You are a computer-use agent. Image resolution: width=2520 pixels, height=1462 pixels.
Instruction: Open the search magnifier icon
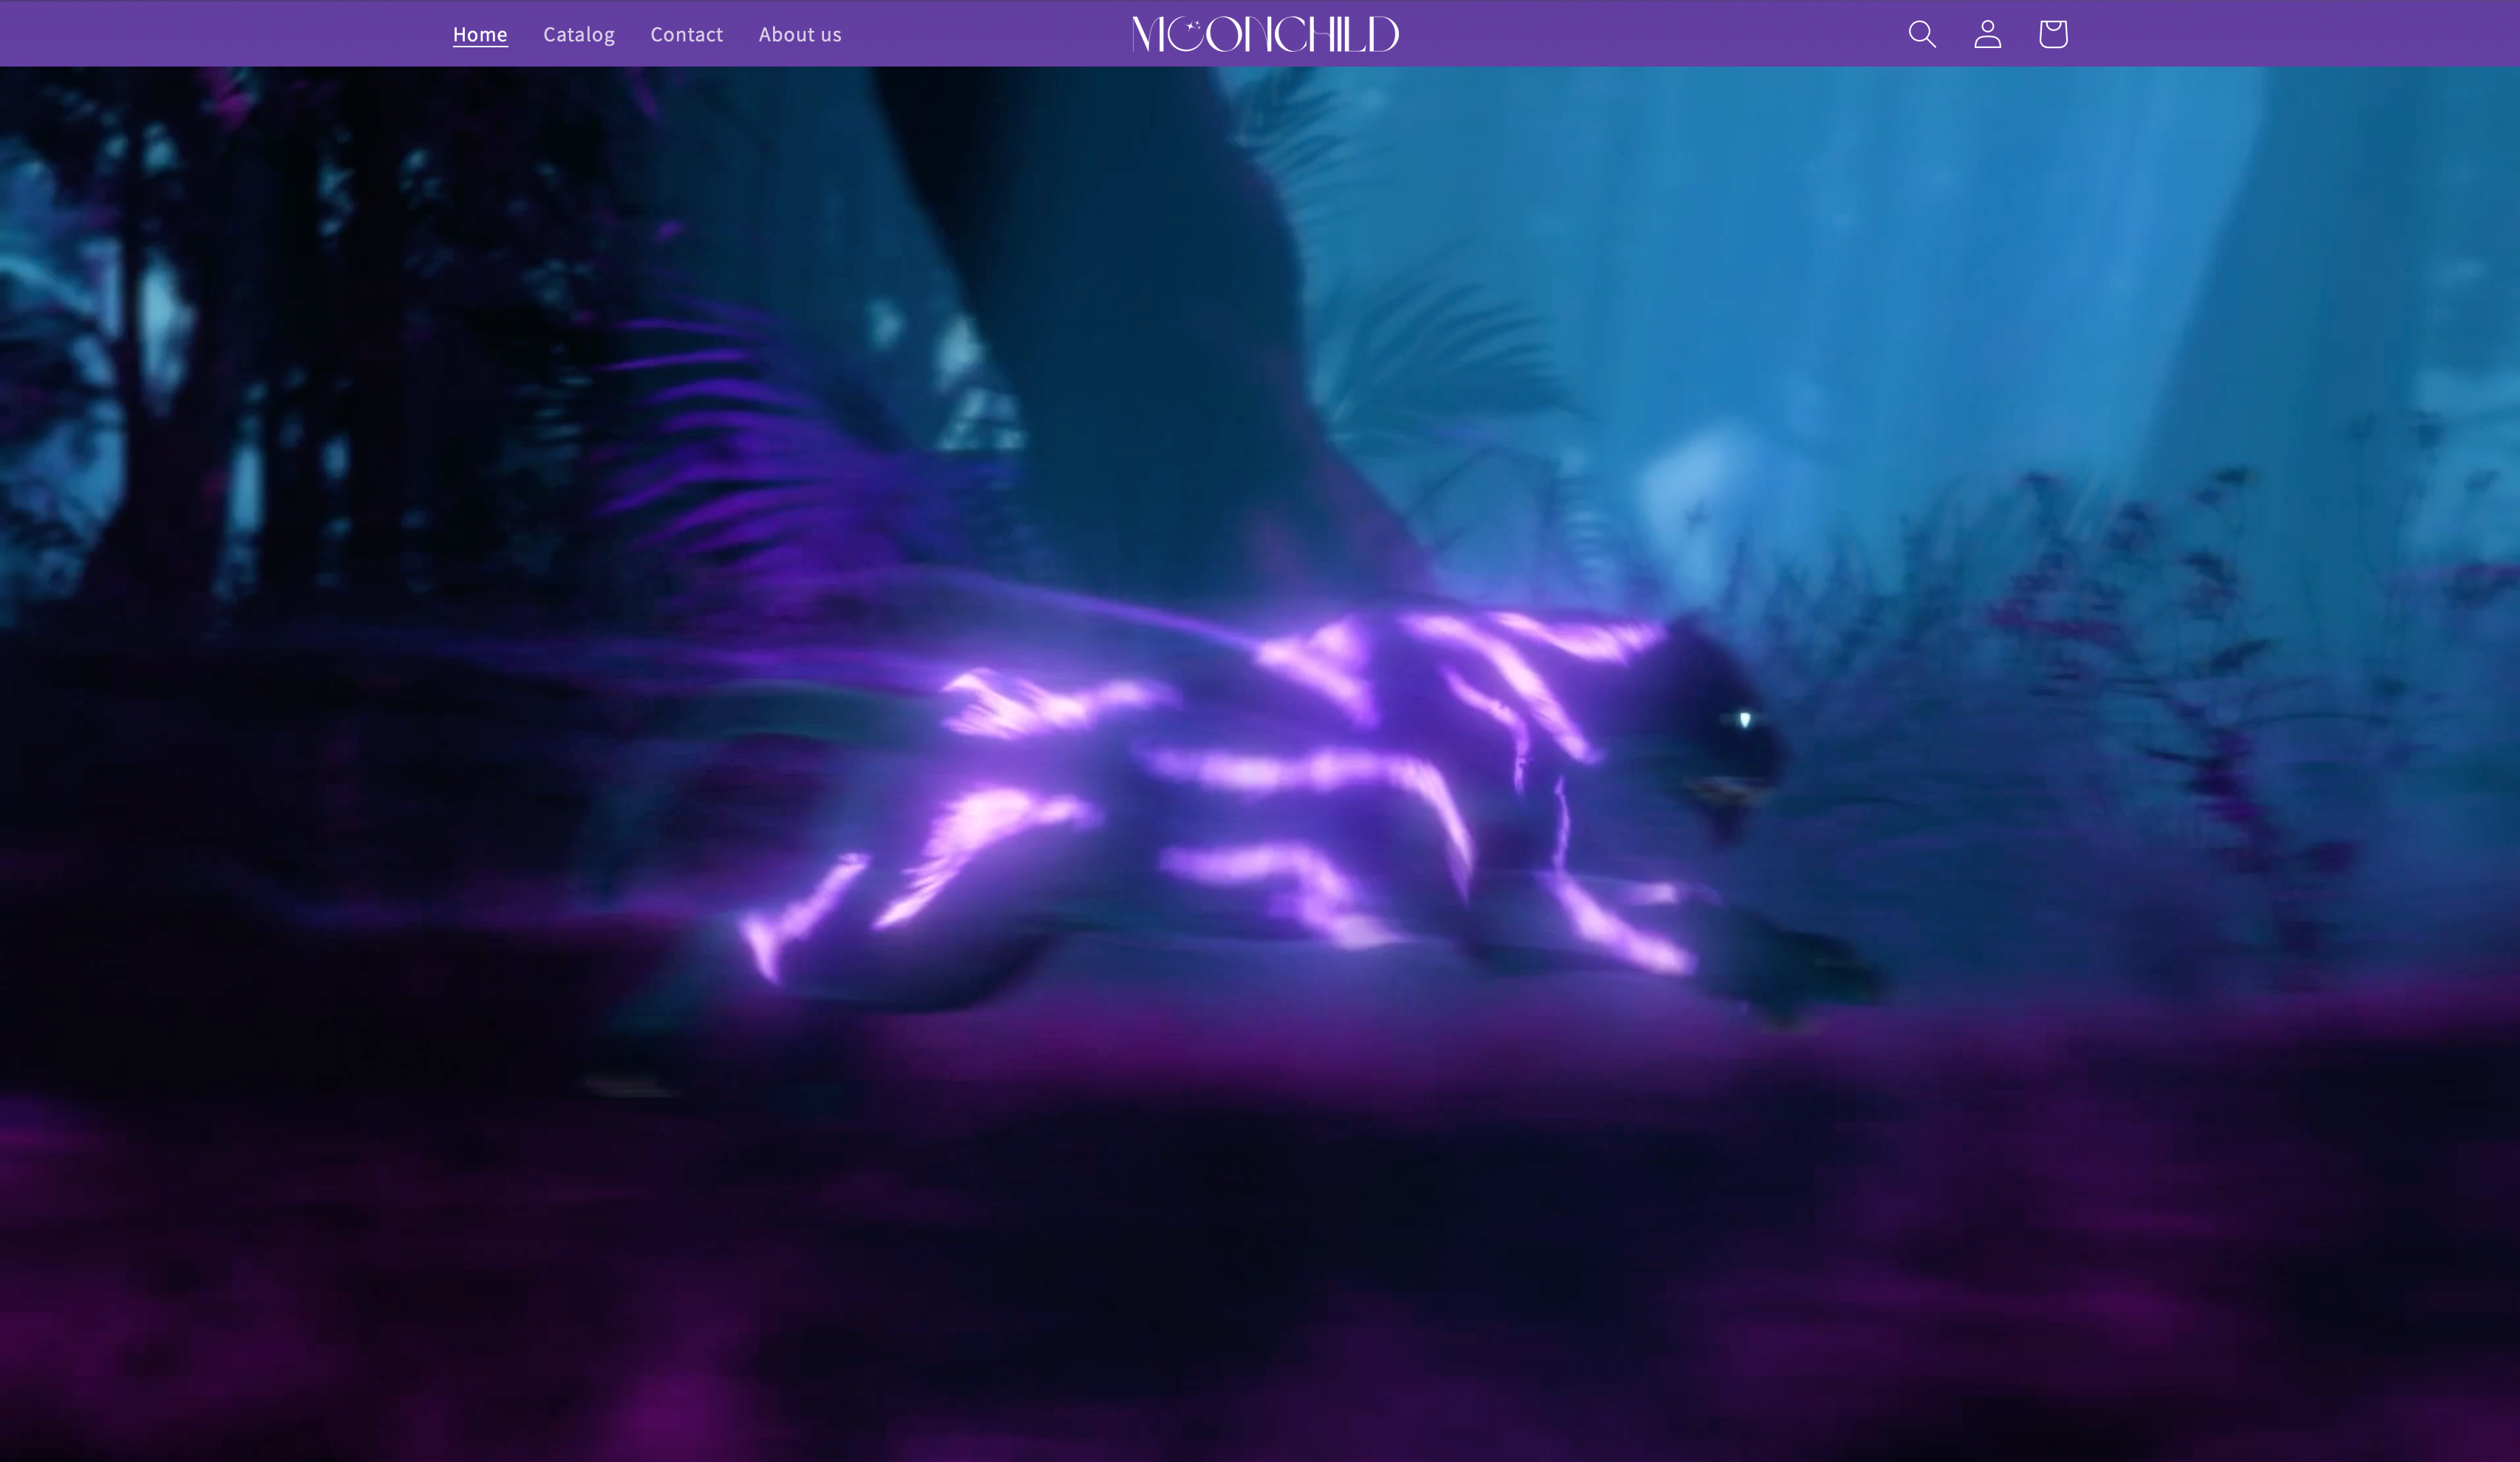[x=1921, y=34]
